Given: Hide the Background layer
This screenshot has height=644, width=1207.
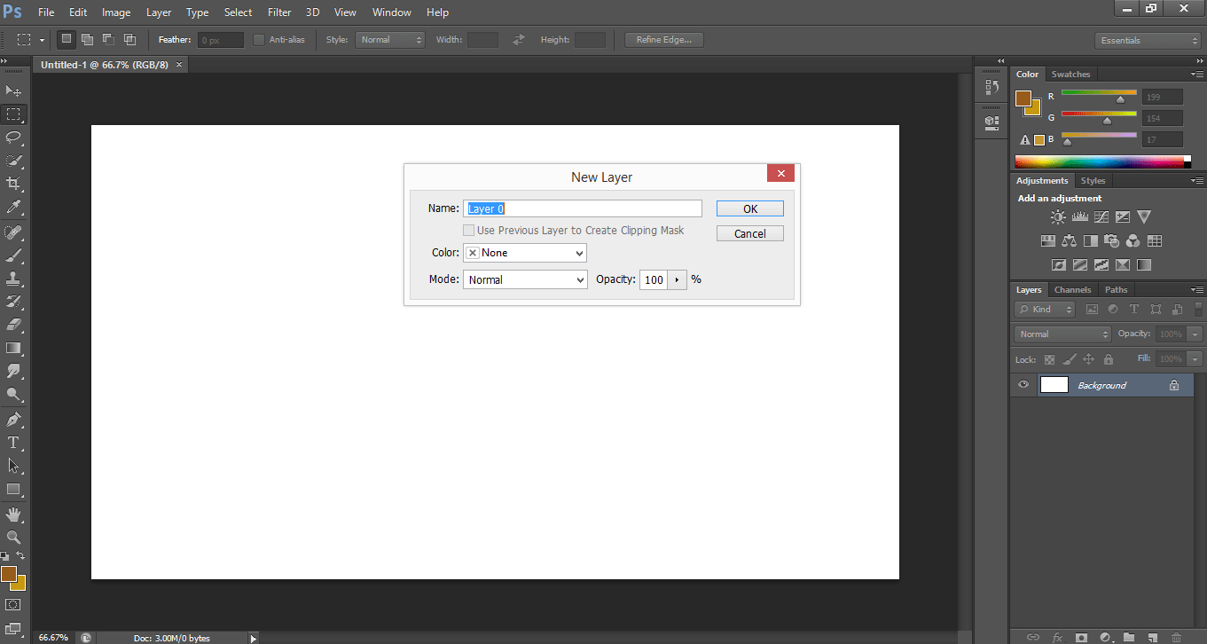Looking at the screenshot, I should (x=1023, y=384).
